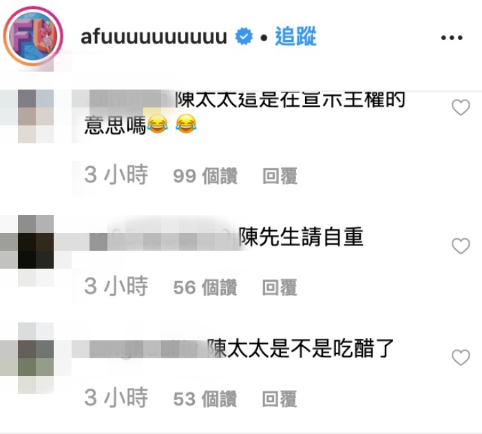Reply to the comment with 53 likes
482x434 pixels.
(x=280, y=399)
